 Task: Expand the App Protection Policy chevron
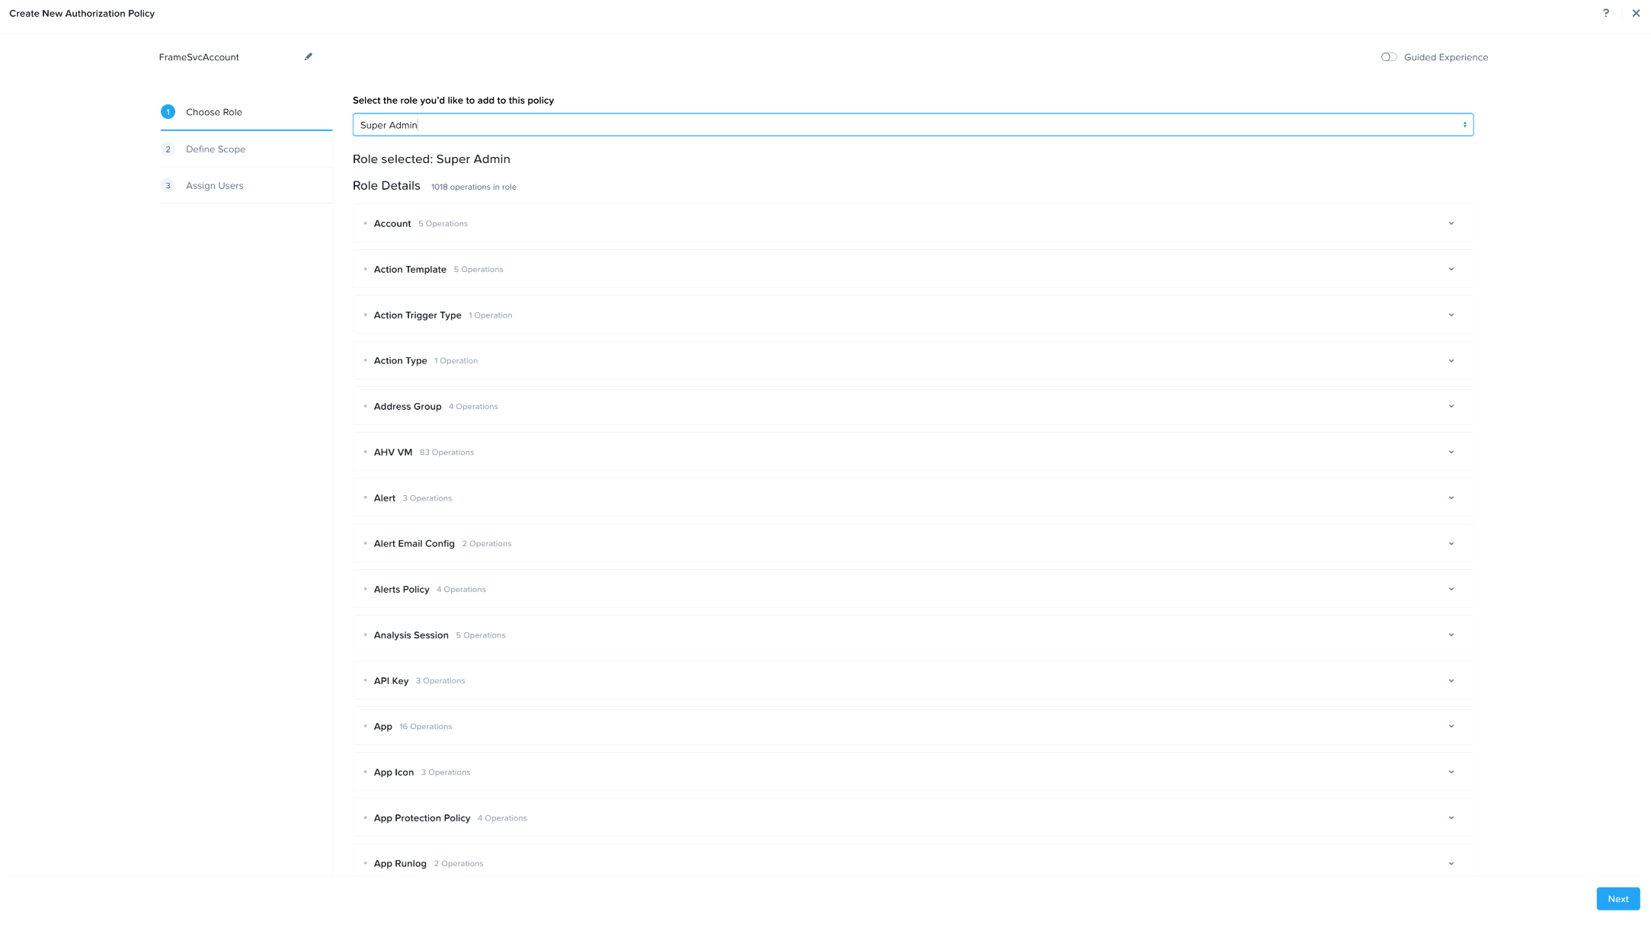1451,817
